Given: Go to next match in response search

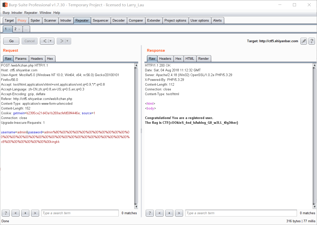Looking at the screenshot, I should [179, 213].
